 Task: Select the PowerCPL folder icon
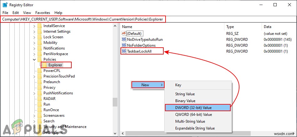(39, 71)
